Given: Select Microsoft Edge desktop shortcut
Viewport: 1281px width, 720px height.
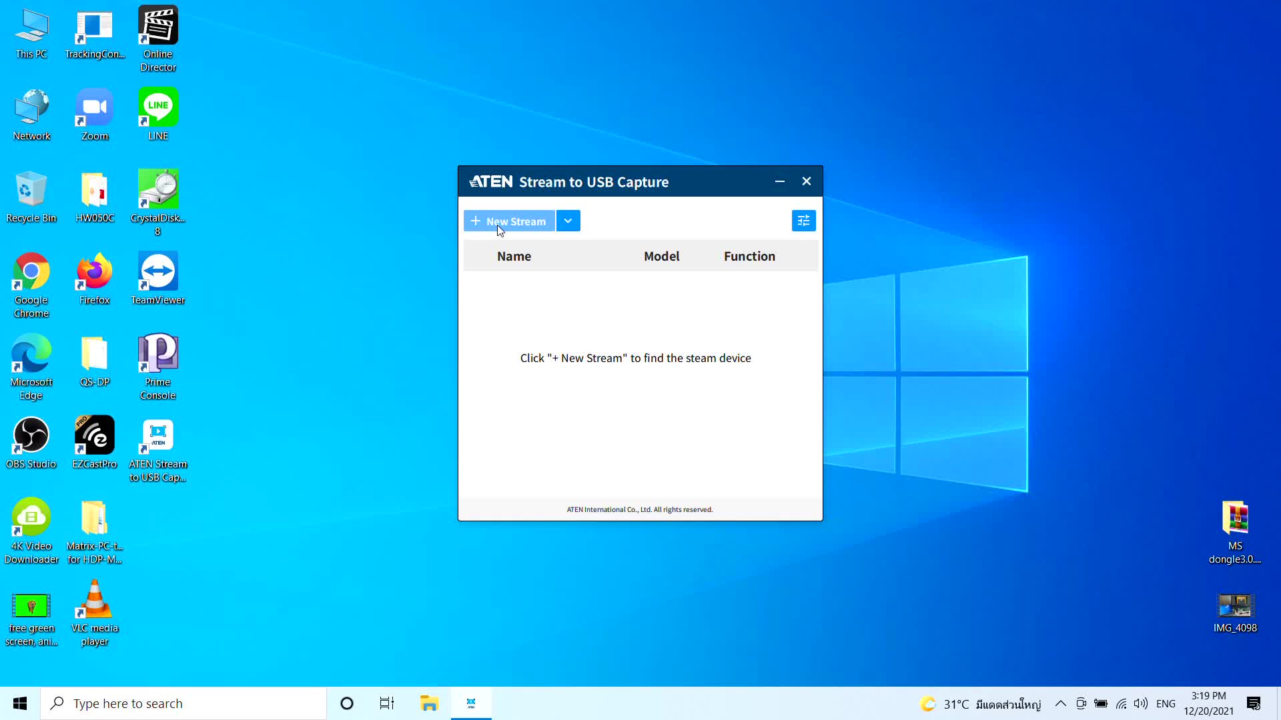Looking at the screenshot, I should click(31, 367).
